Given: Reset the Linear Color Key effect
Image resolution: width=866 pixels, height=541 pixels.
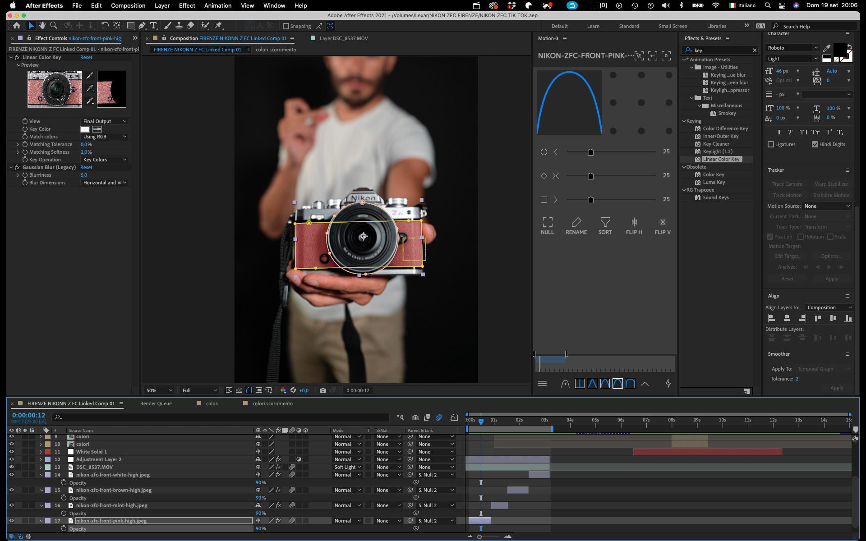Looking at the screenshot, I should pyautogui.click(x=86, y=57).
